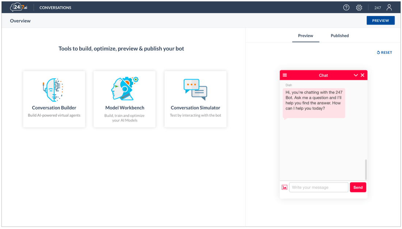Open the Conversation Simulator title
Image resolution: width=402 pixels, height=229 pixels.
pos(196,108)
